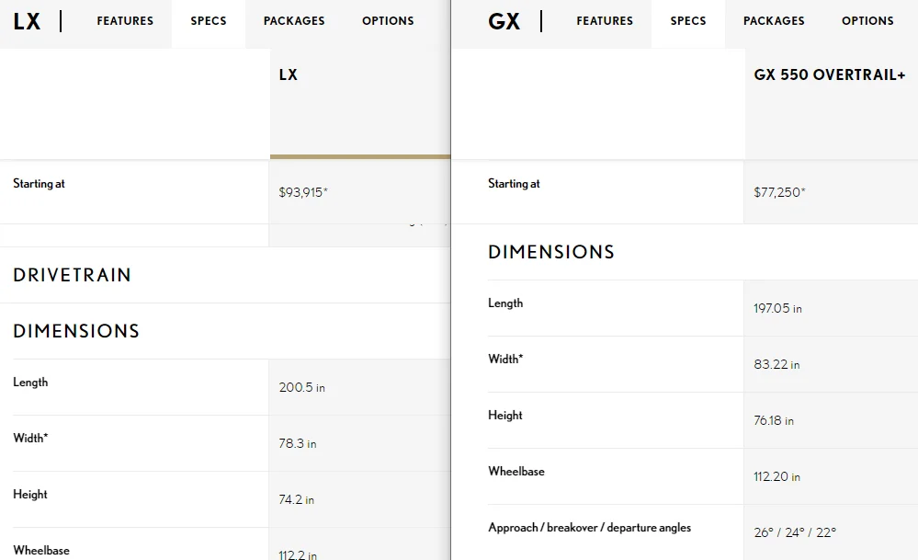Select the LX Specs tab
Image resolution: width=918 pixels, height=560 pixels.
[x=209, y=21]
